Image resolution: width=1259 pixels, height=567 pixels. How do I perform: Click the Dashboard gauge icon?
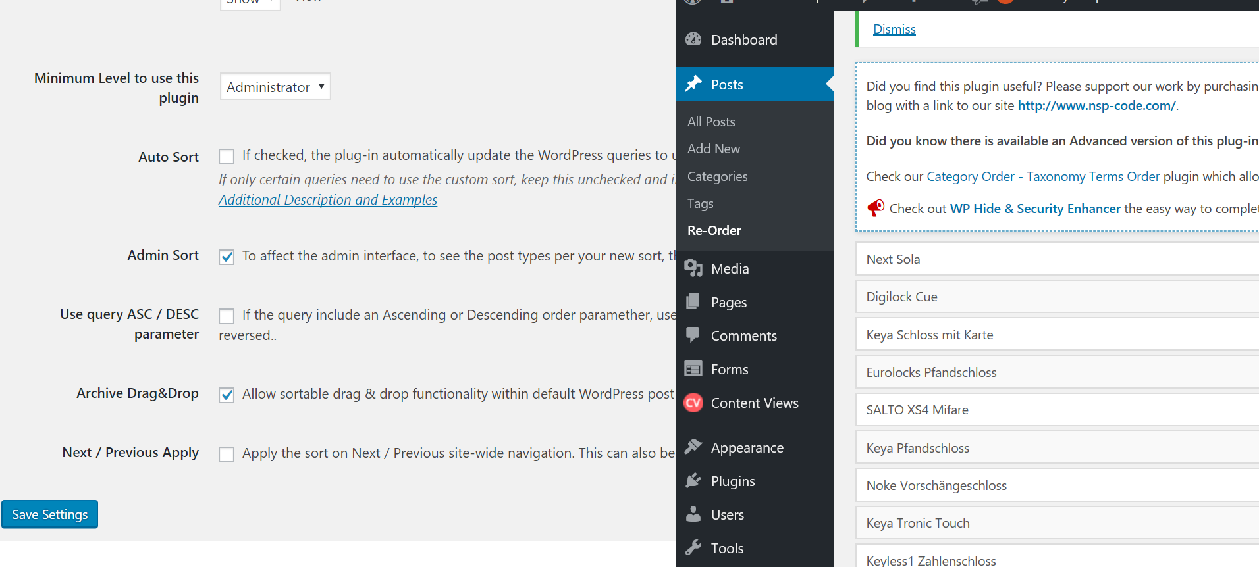693,39
